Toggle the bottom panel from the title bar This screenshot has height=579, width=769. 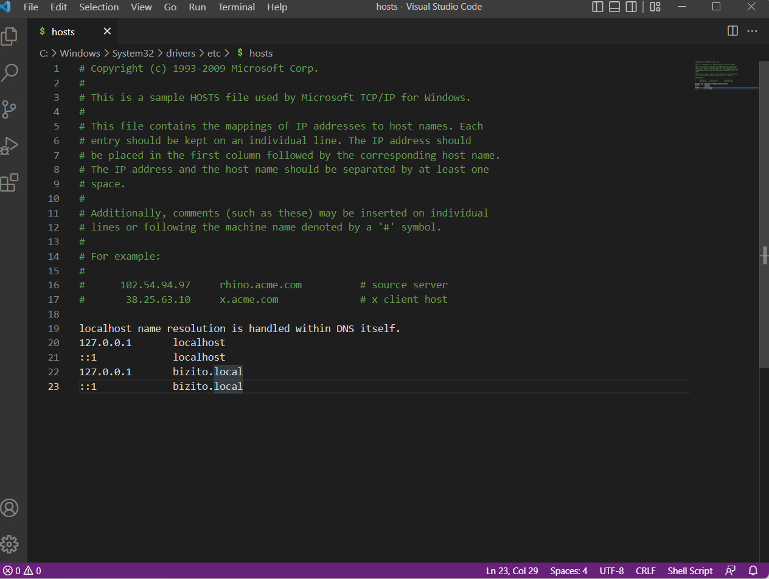[x=614, y=7]
